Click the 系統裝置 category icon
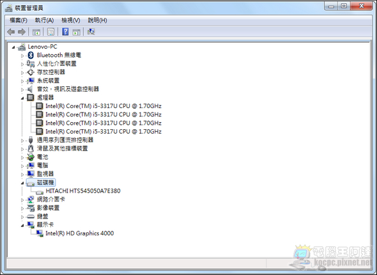Screen dimensions: 377x275 31,81
